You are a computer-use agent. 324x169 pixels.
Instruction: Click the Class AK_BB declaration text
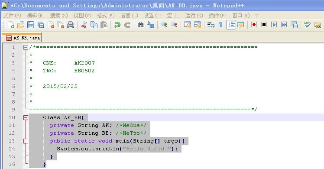[x=63, y=117]
